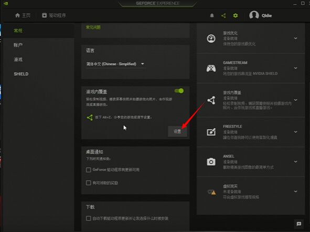Open settings via the green gear icon
The height and width of the screenshot is (232, 310).
coord(236,15)
